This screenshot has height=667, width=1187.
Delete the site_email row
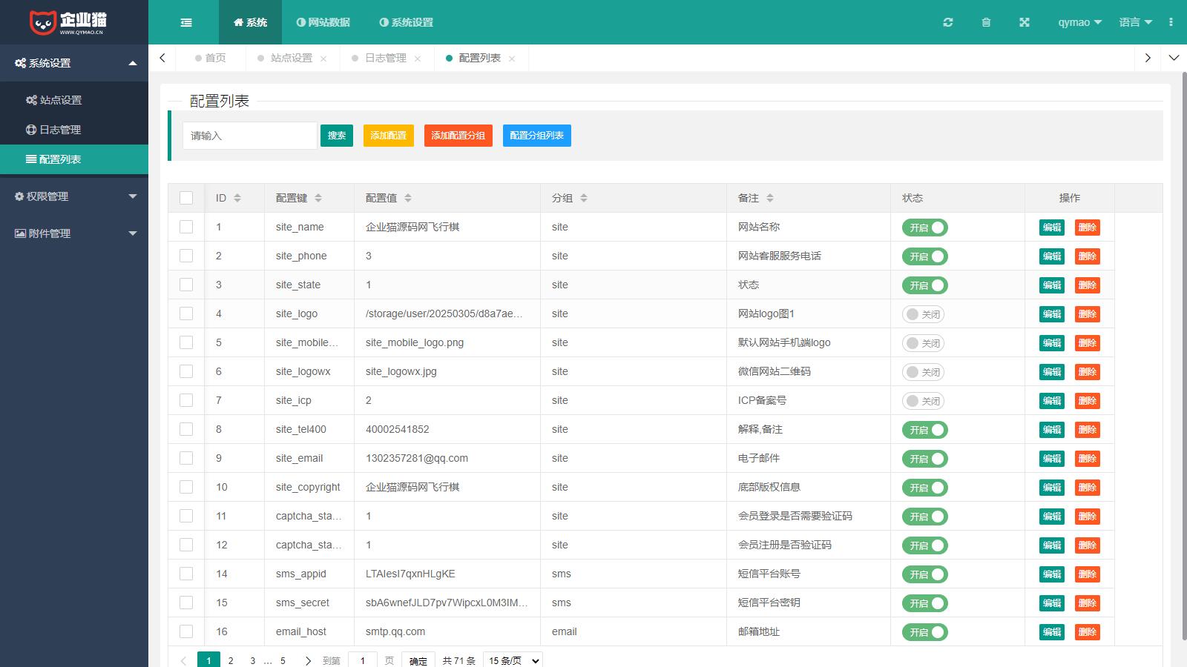[1087, 459]
